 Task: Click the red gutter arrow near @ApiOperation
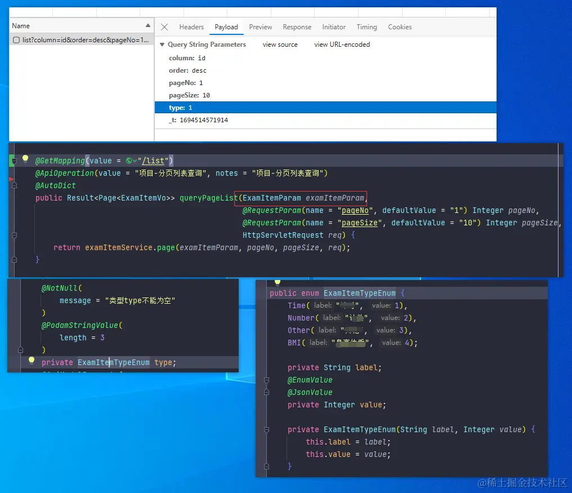(11, 179)
